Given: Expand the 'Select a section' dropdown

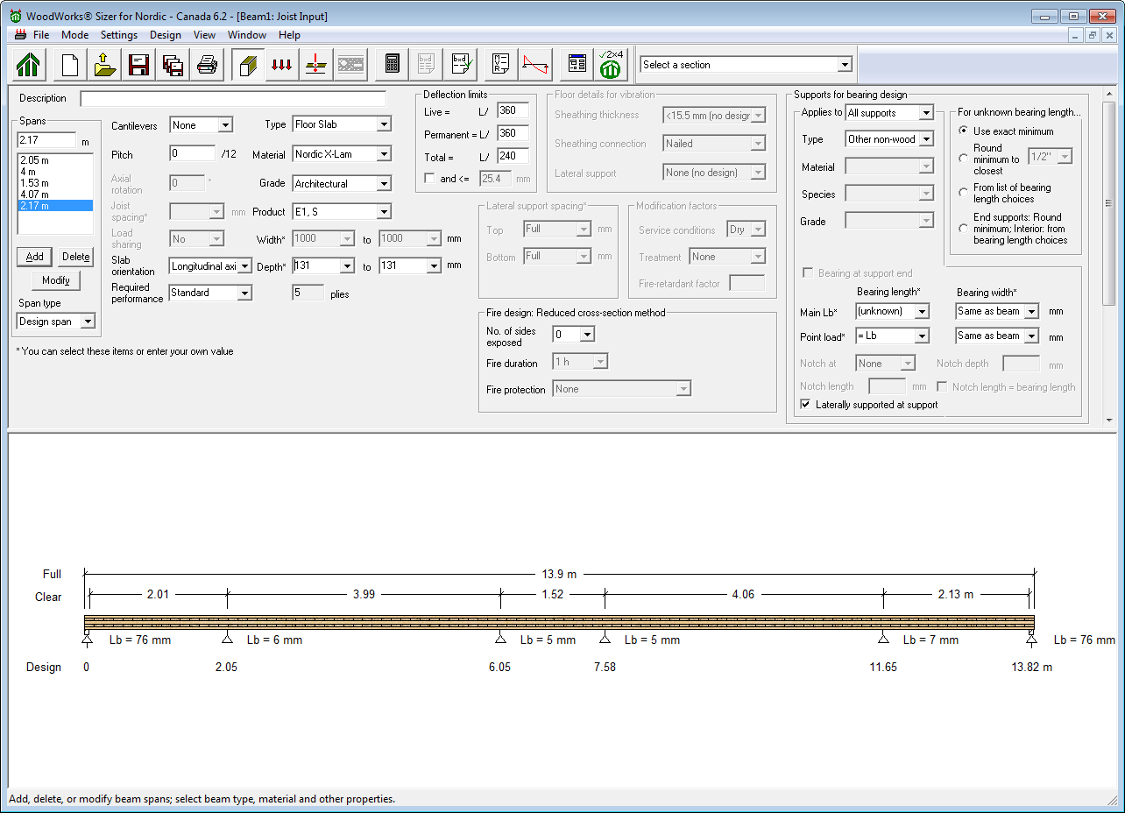Looking at the screenshot, I should click(844, 65).
